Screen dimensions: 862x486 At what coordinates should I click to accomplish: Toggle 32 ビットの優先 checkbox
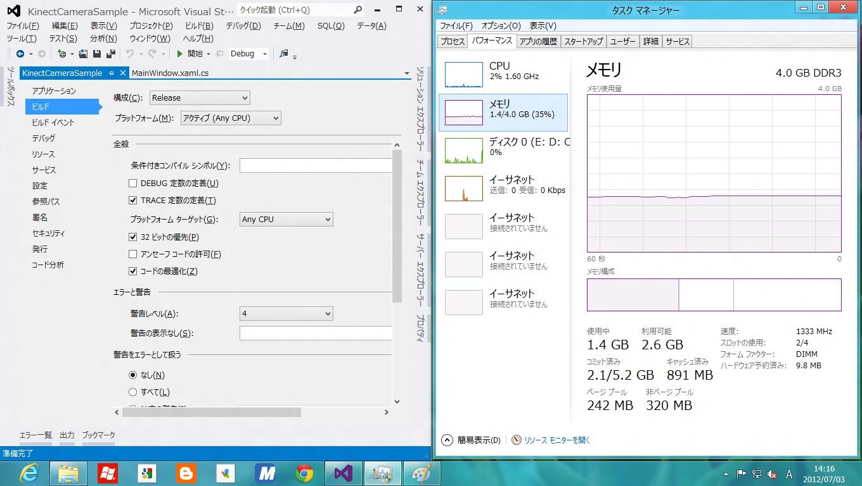(132, 237)
